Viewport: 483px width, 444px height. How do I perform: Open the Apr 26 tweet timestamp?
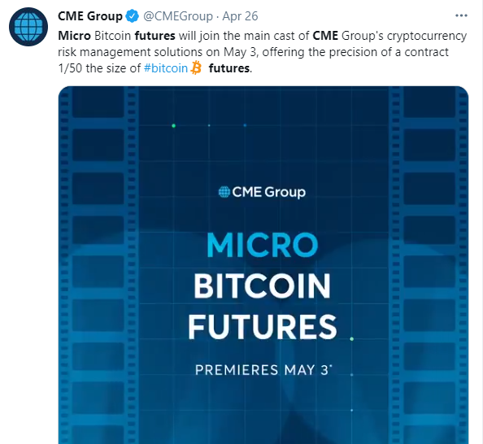point(240,16)
